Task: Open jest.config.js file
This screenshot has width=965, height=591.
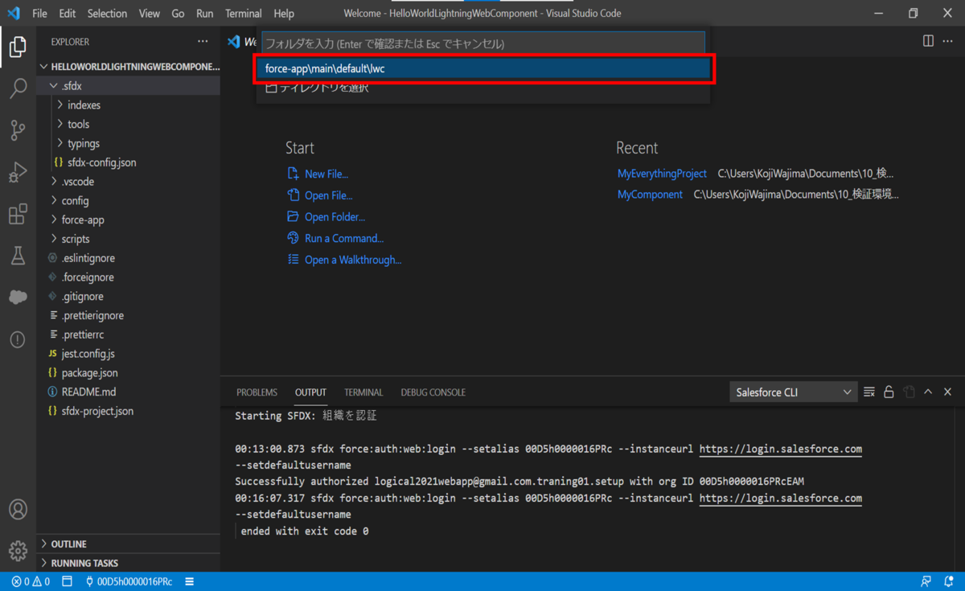Action: 129,354
